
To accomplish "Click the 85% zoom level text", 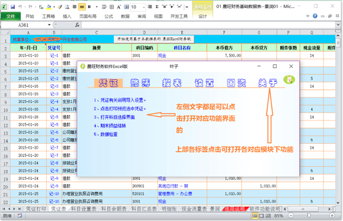I will [x=278, y=216].
